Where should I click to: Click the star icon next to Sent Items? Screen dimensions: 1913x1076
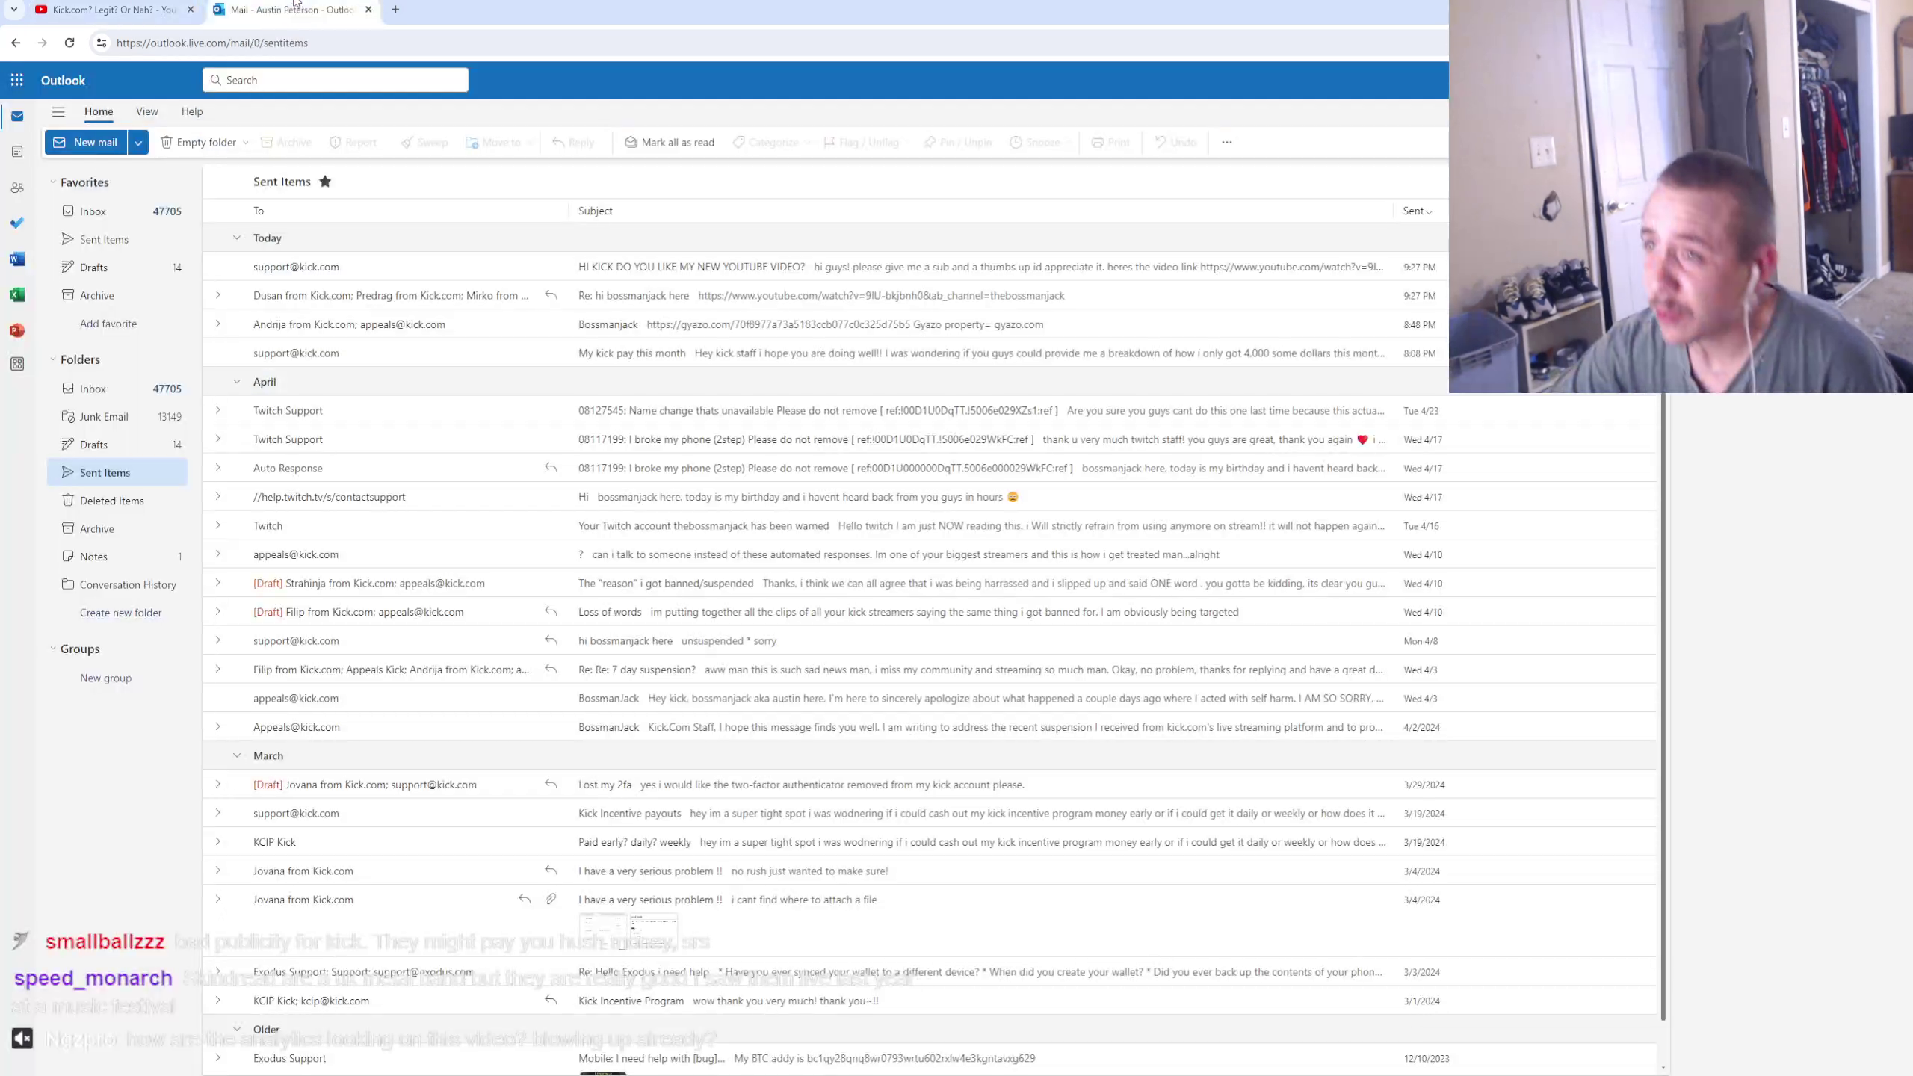tap(325, 182)
